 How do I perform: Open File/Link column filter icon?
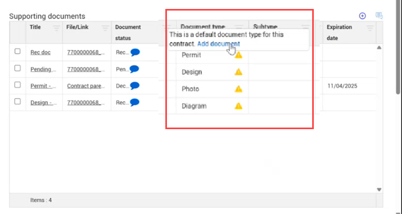click(105, 28)
